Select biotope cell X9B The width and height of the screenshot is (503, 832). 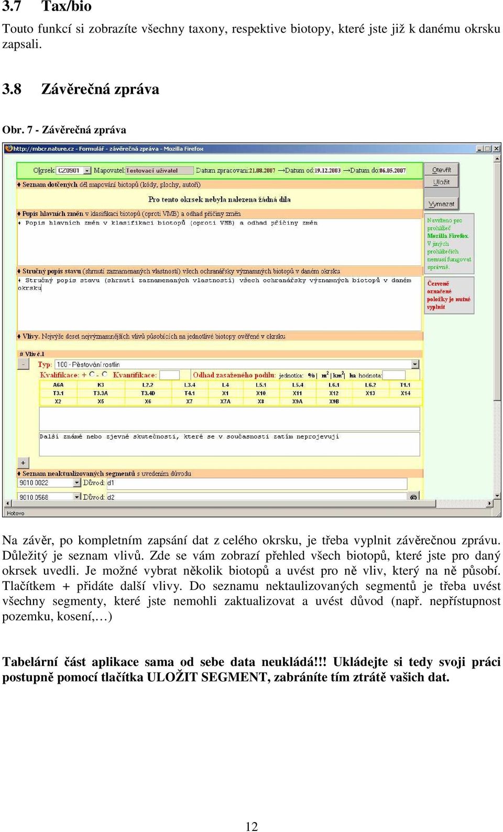[x=334, y=402]
